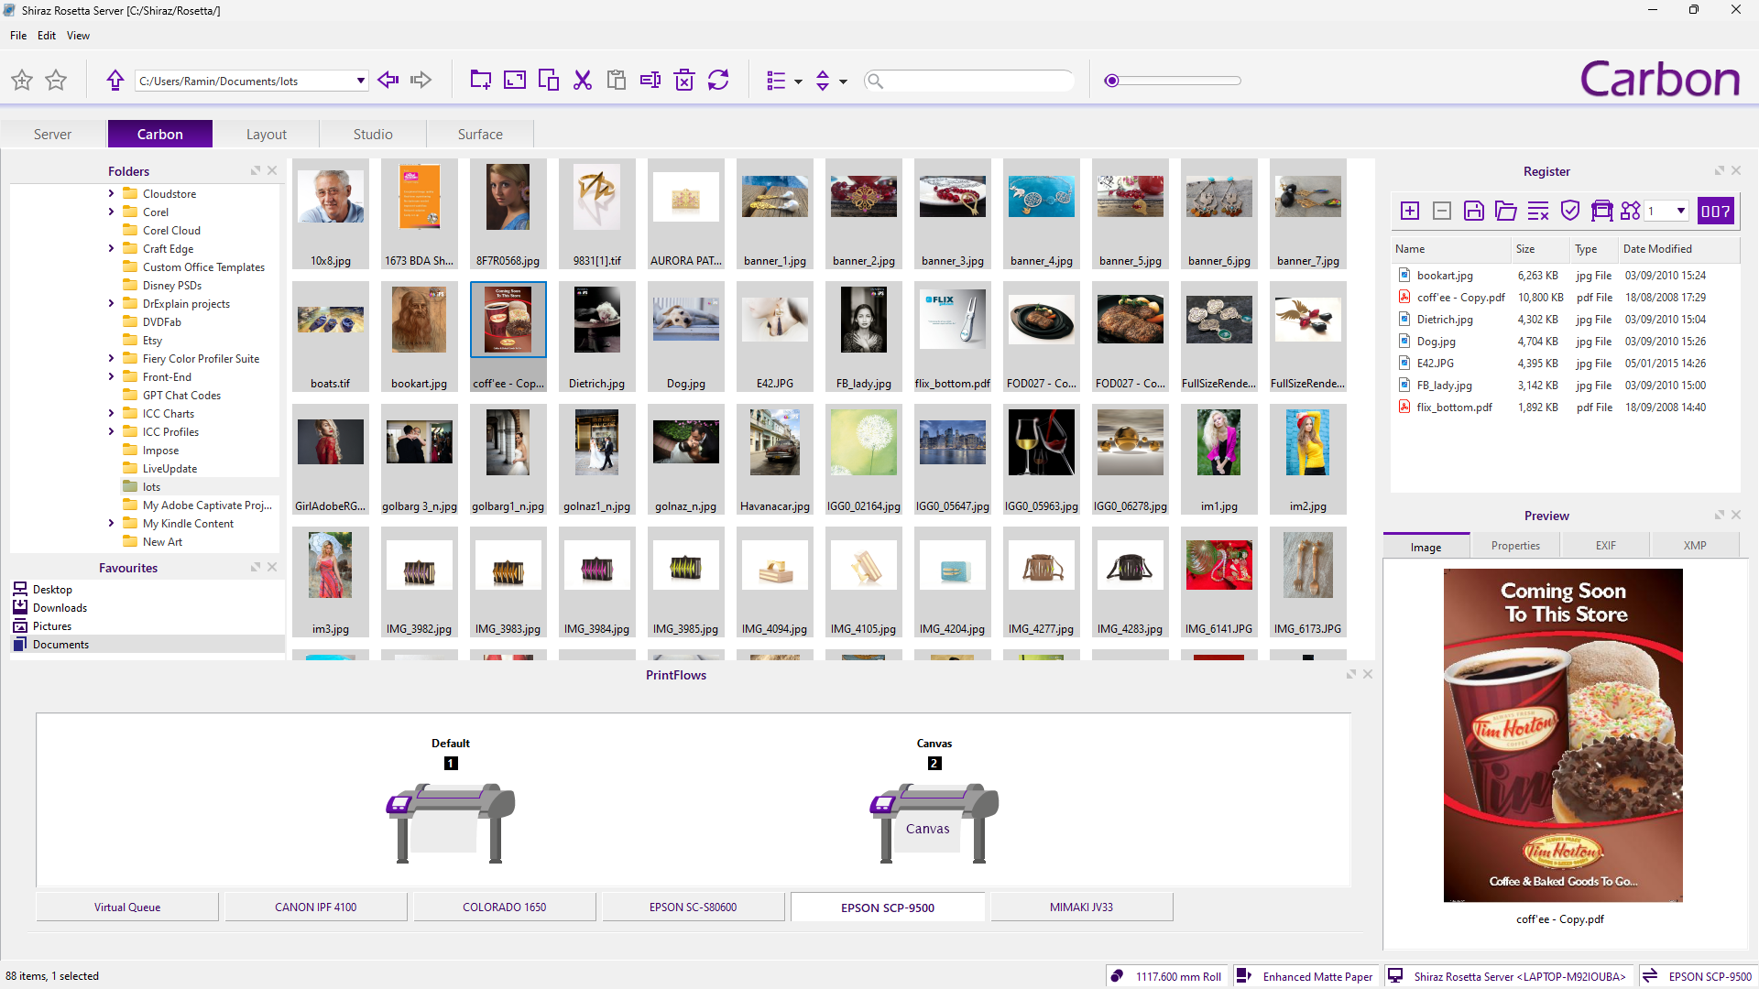Click the shield check icon in Register
The height and width of the screenshot is (989, 1759).
click(1570, 212)
